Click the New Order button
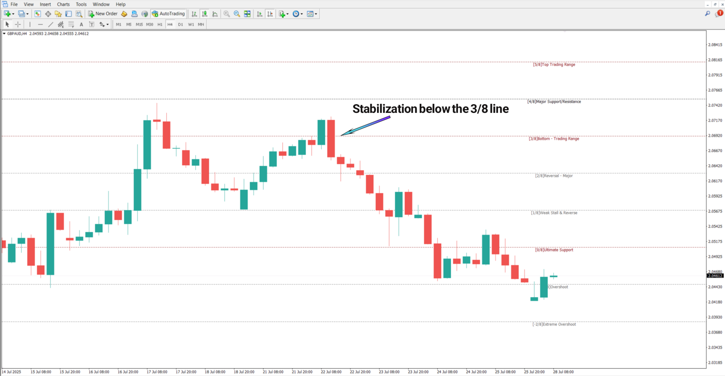The height and width of the screenshot is (376, 725). point(103,14)
